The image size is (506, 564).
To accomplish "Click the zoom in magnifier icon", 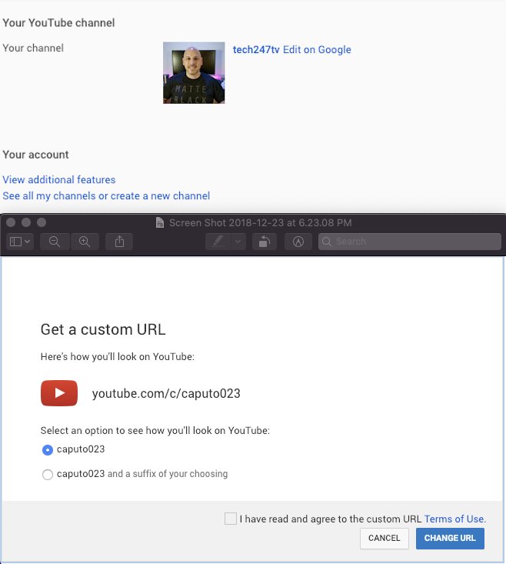I will click(x=85, y=242).
